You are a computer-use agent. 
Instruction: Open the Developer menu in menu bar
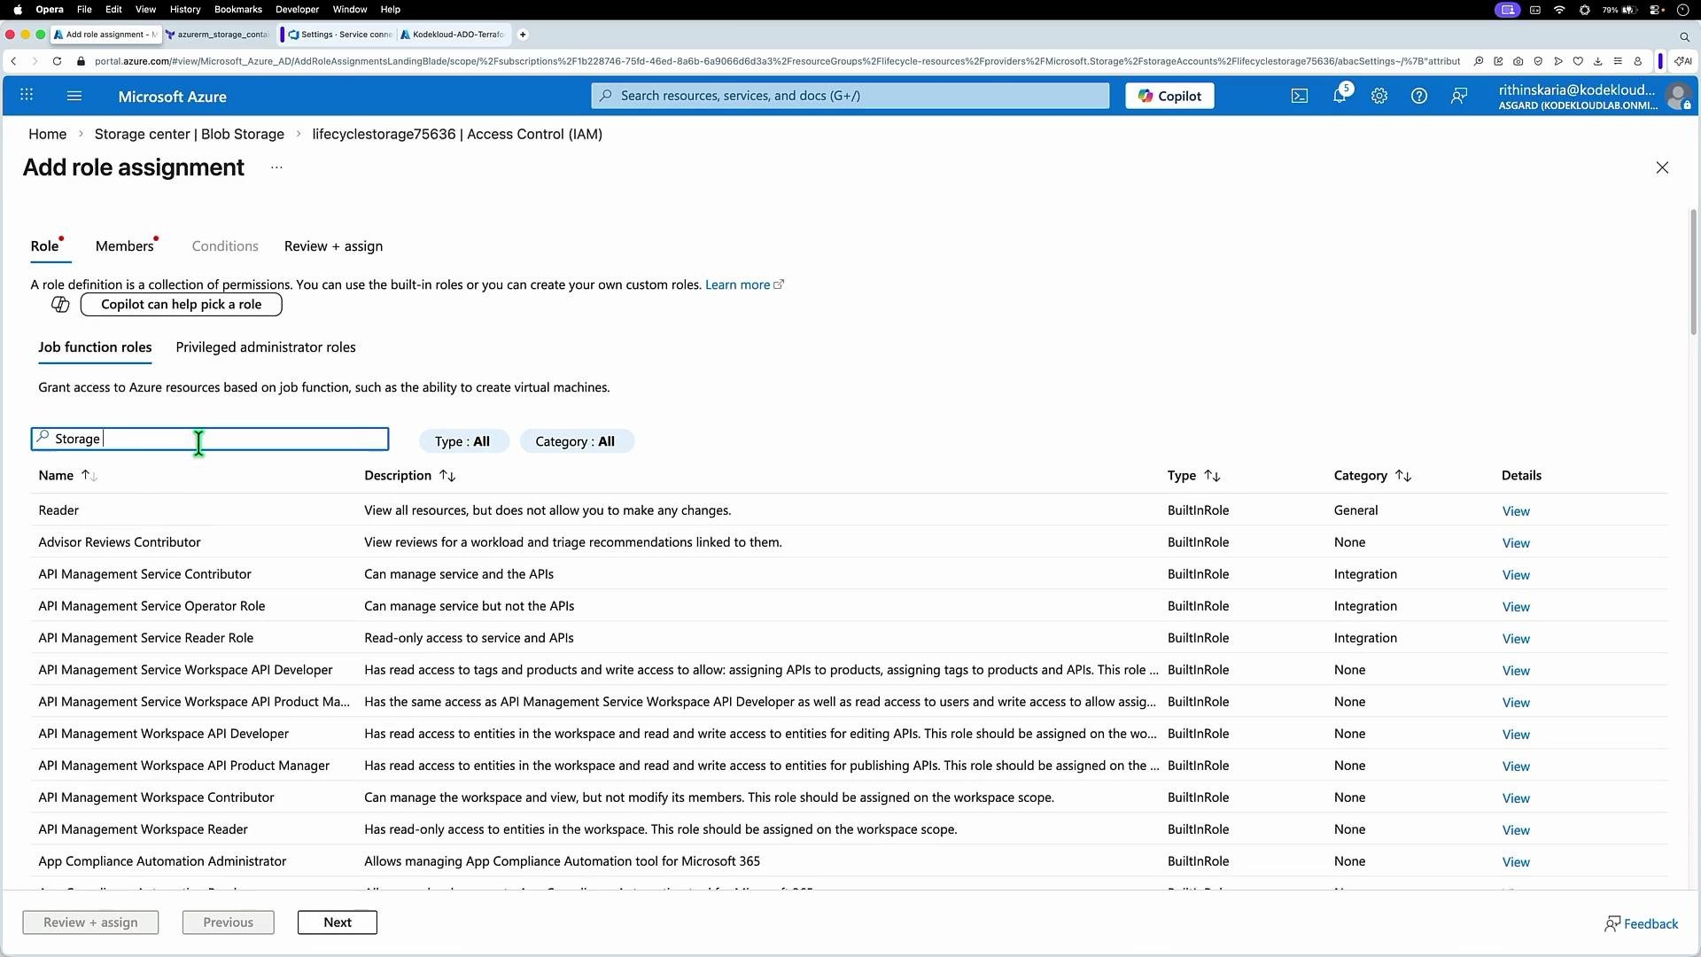297,10
